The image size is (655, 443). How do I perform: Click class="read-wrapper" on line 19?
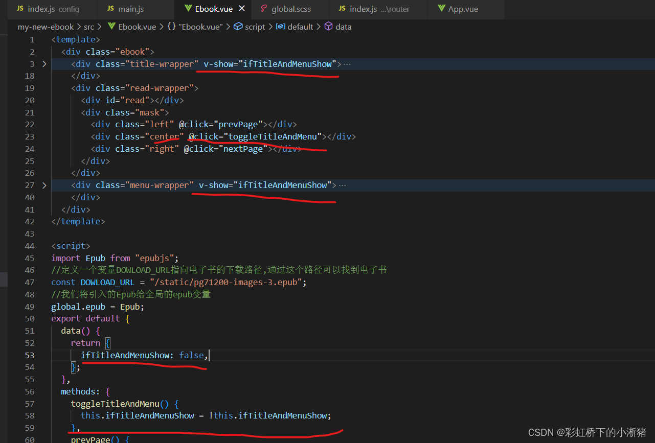145,88
